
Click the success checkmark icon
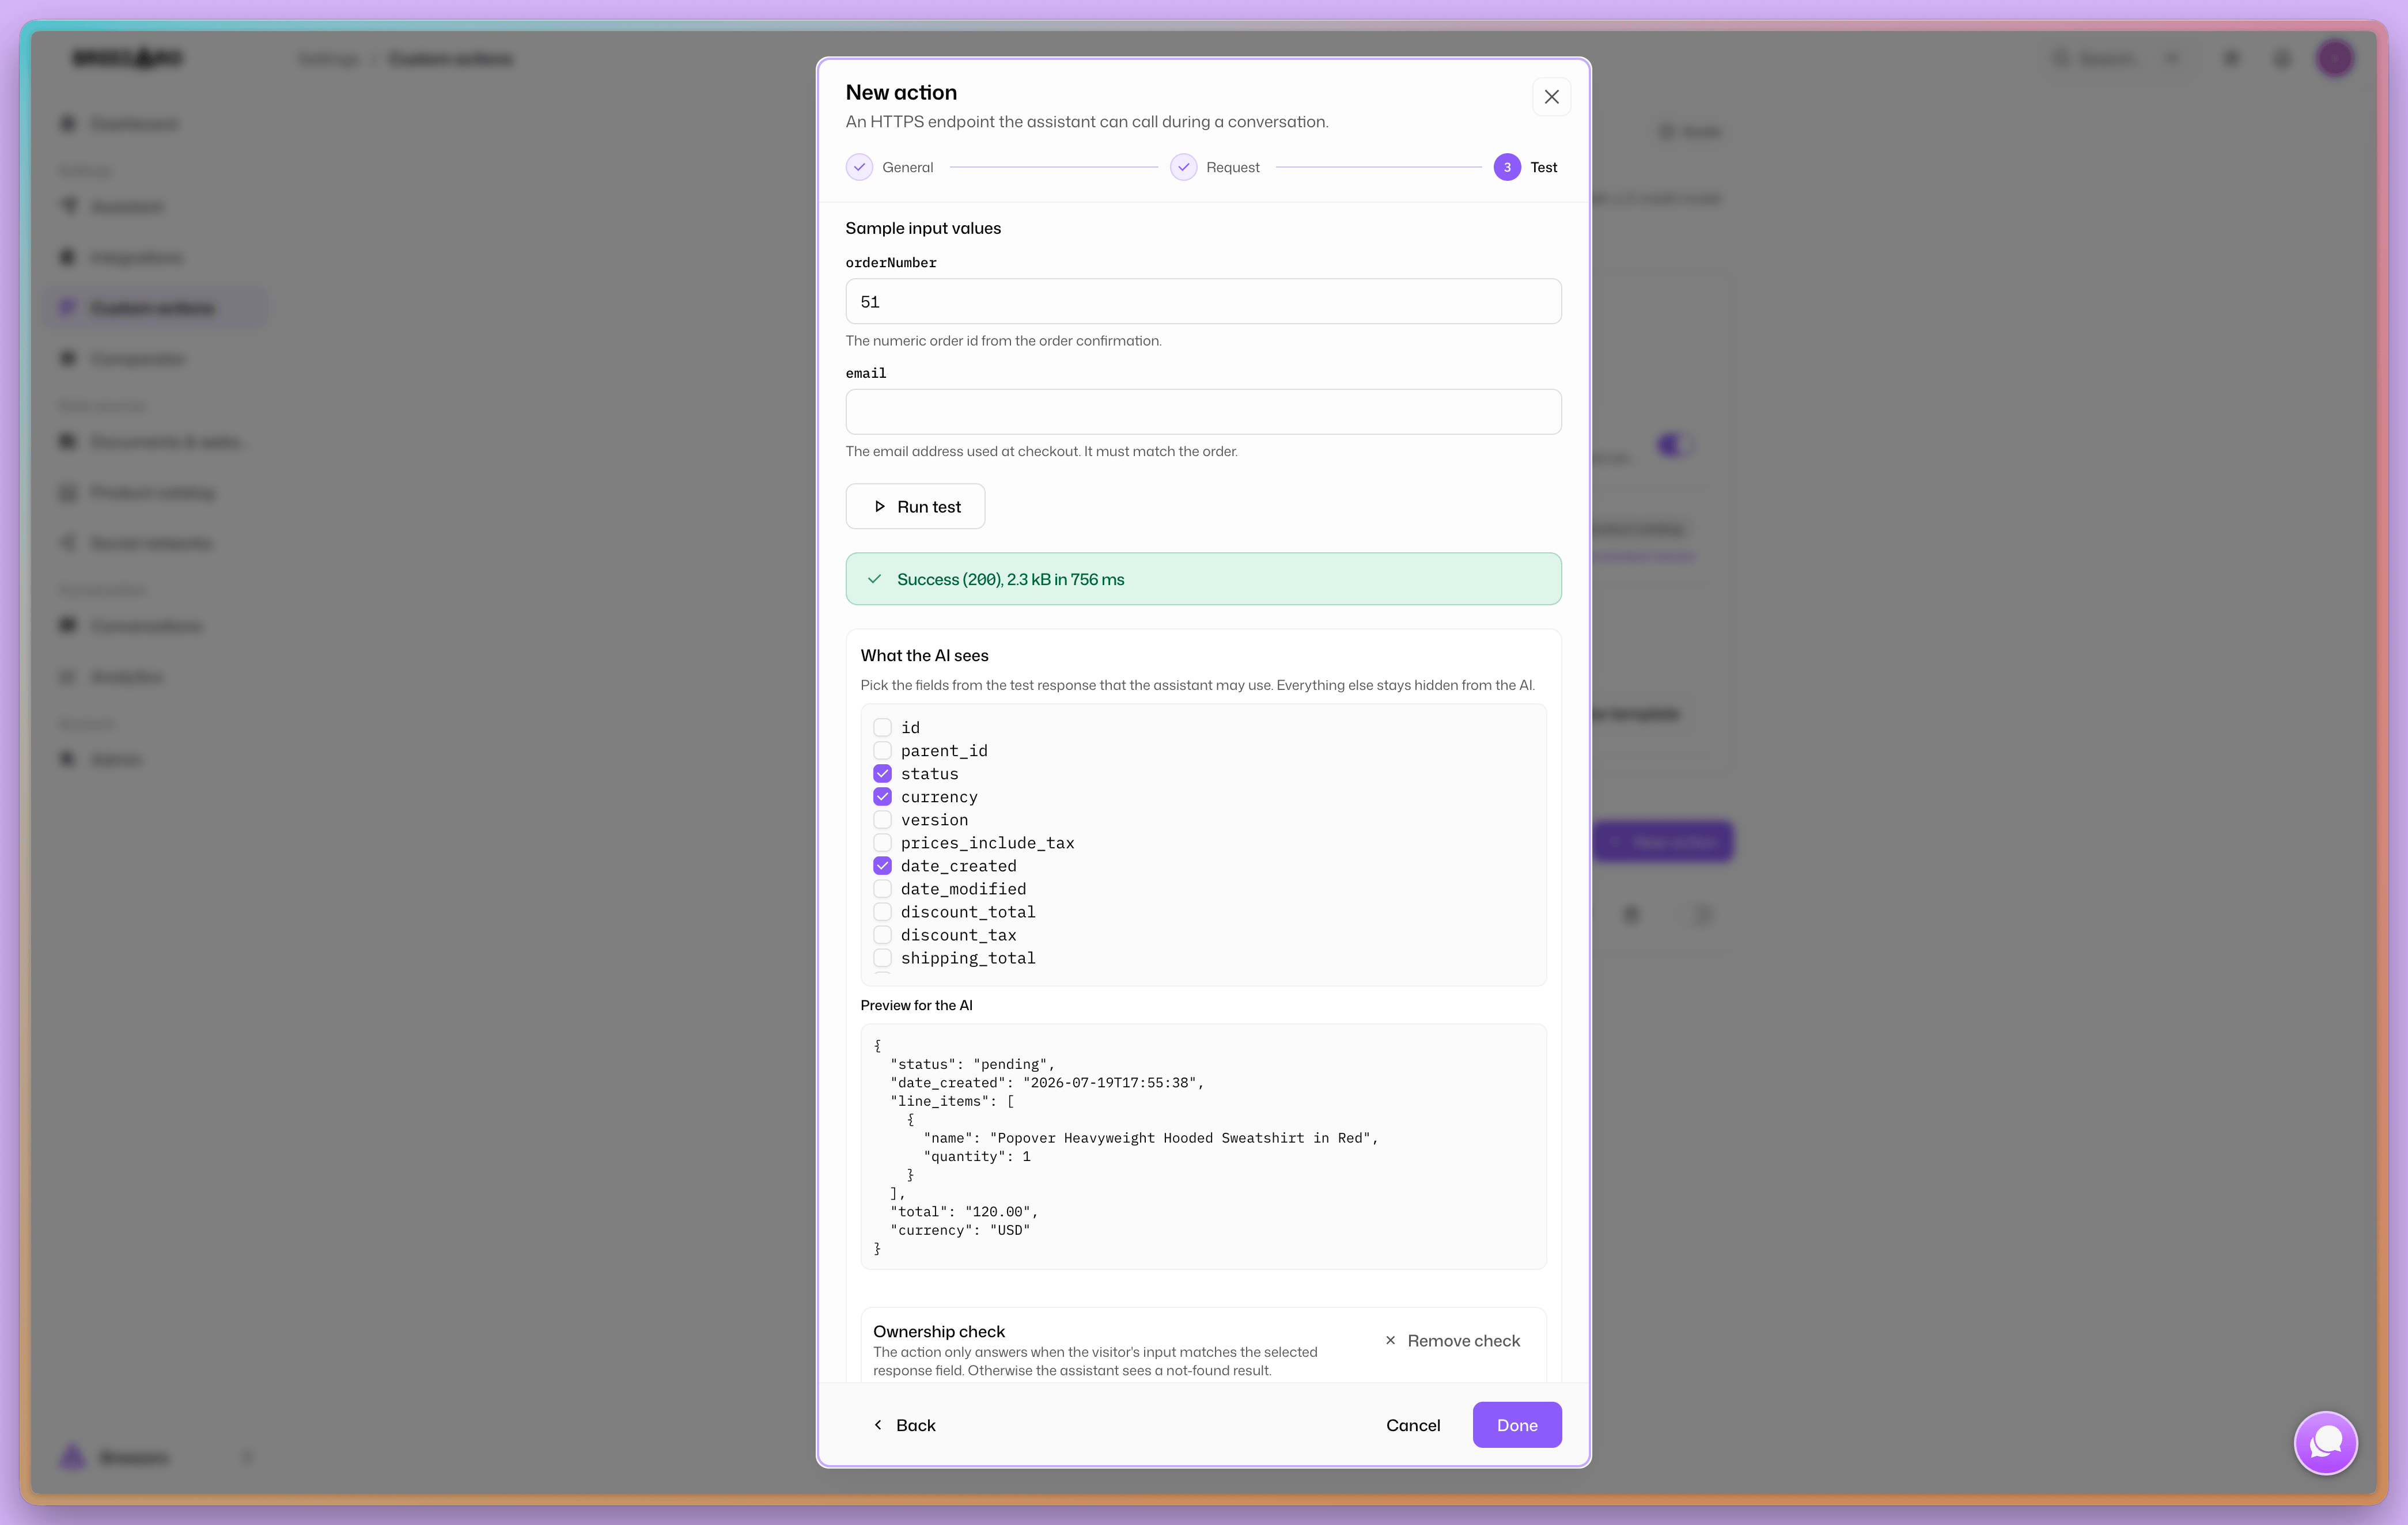click(874, 579)
